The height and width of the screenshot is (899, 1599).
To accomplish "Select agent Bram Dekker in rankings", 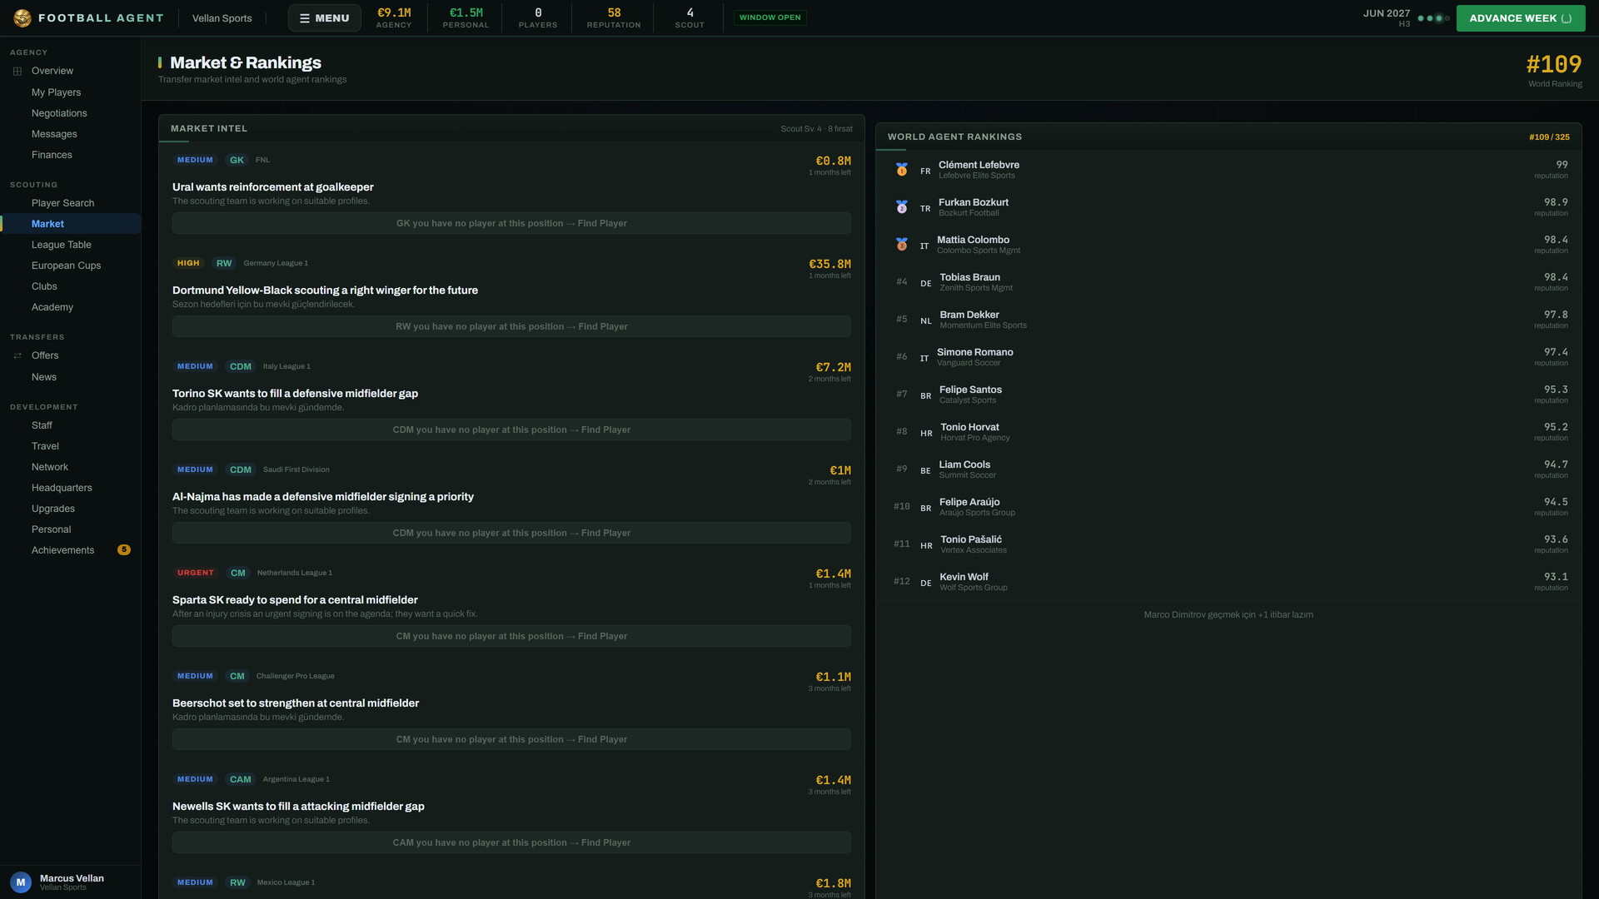I will pyautogui.click(x=1228, y=320).
